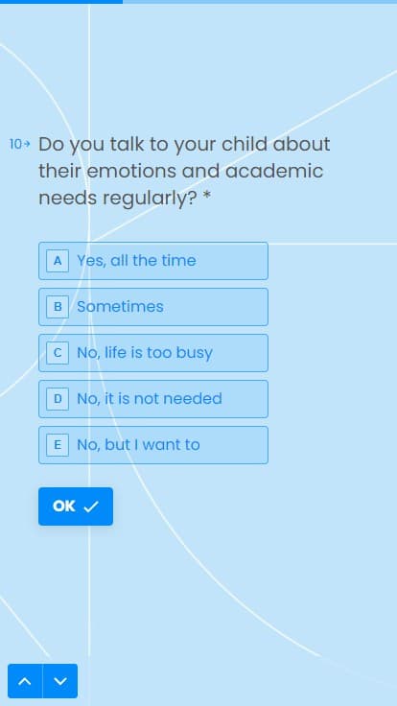The image size is (397, 706).
Task: Click the word "OK" on submit button
Action: (x=64, y=506)
